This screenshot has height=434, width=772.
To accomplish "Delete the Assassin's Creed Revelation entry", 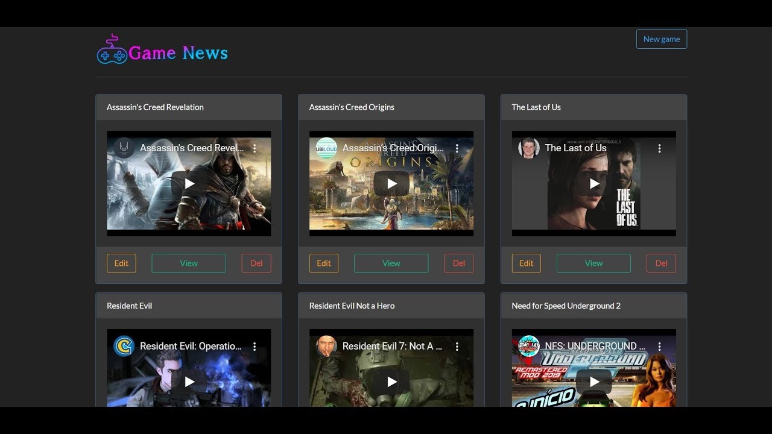I will 256,263.
